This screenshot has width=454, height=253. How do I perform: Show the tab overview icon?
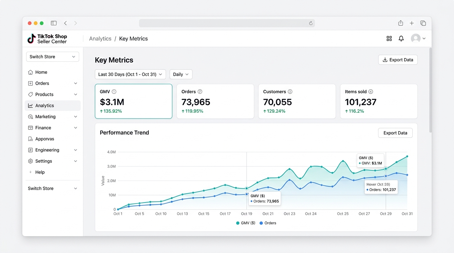click(x=423, y=23)
